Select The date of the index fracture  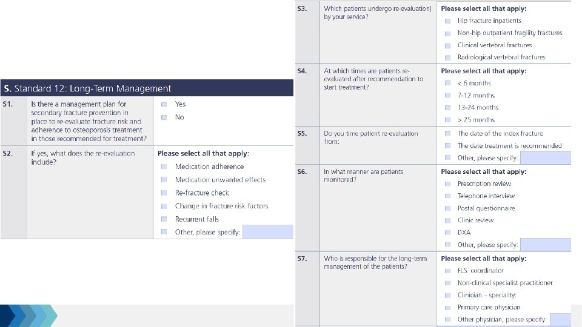tap(447, 133)
